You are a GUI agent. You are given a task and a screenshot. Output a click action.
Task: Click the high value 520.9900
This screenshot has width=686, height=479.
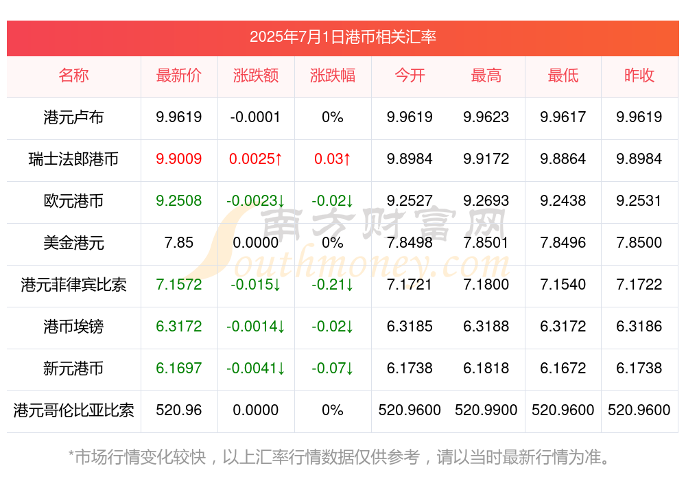click(x=486, y=410)
